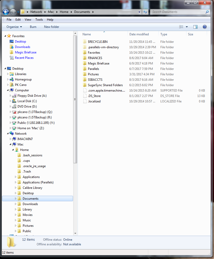Open the Tools menu
The image size is (214, 259).
pos(39,20)
